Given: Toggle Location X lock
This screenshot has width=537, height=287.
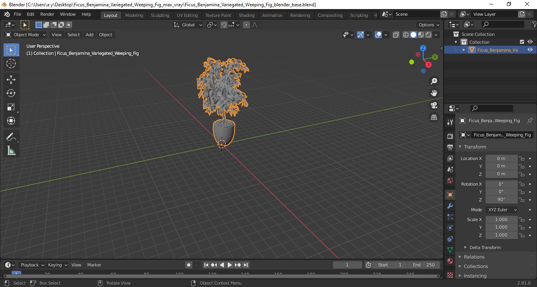Looking at the screenshot, I should pos(522,158).
